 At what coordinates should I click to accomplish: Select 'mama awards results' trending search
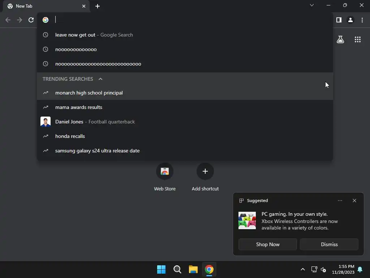(x=185, y=107)
